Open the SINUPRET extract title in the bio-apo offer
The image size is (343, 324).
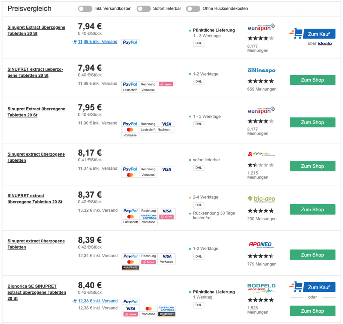tap(35, 199)
